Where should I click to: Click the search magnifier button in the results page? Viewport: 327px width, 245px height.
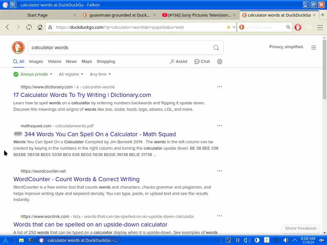(x=216, y=48)
